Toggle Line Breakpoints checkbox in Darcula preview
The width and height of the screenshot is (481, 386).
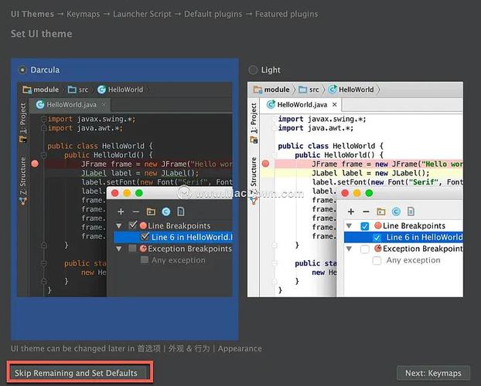click(x=132, y=225)
